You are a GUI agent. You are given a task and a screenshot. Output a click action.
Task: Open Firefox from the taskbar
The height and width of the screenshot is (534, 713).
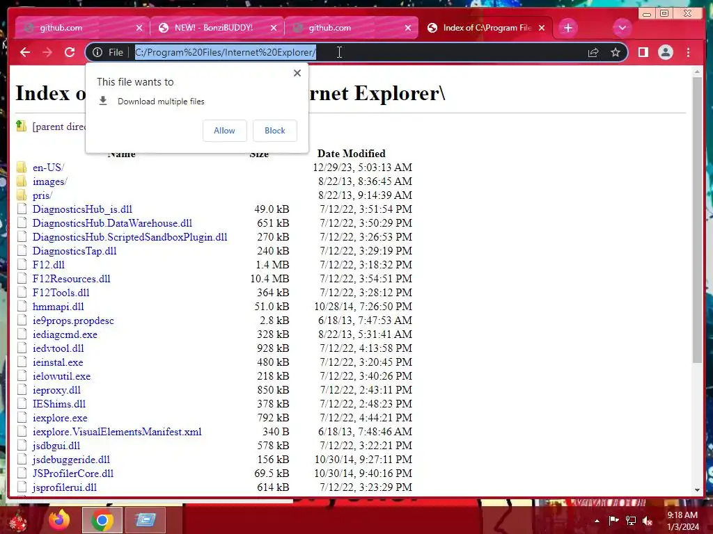pyautogui.click(x=60, y=520)
